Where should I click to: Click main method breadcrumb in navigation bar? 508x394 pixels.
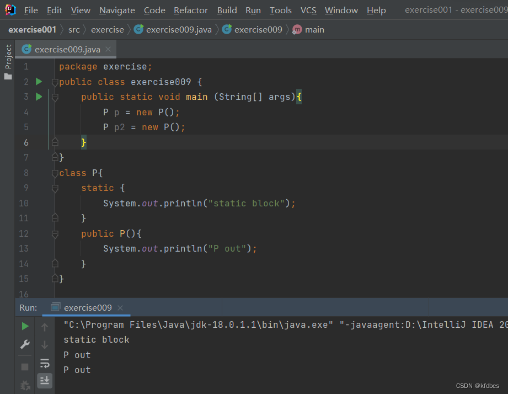(x=314, y=30)
